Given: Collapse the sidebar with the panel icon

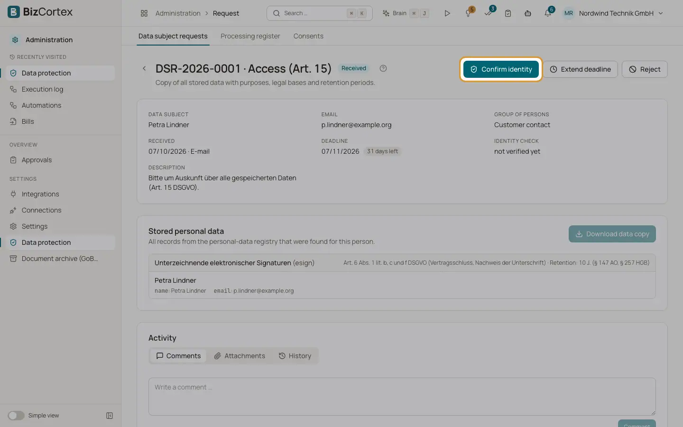Looking at the screenshot, I should point(110,416).
